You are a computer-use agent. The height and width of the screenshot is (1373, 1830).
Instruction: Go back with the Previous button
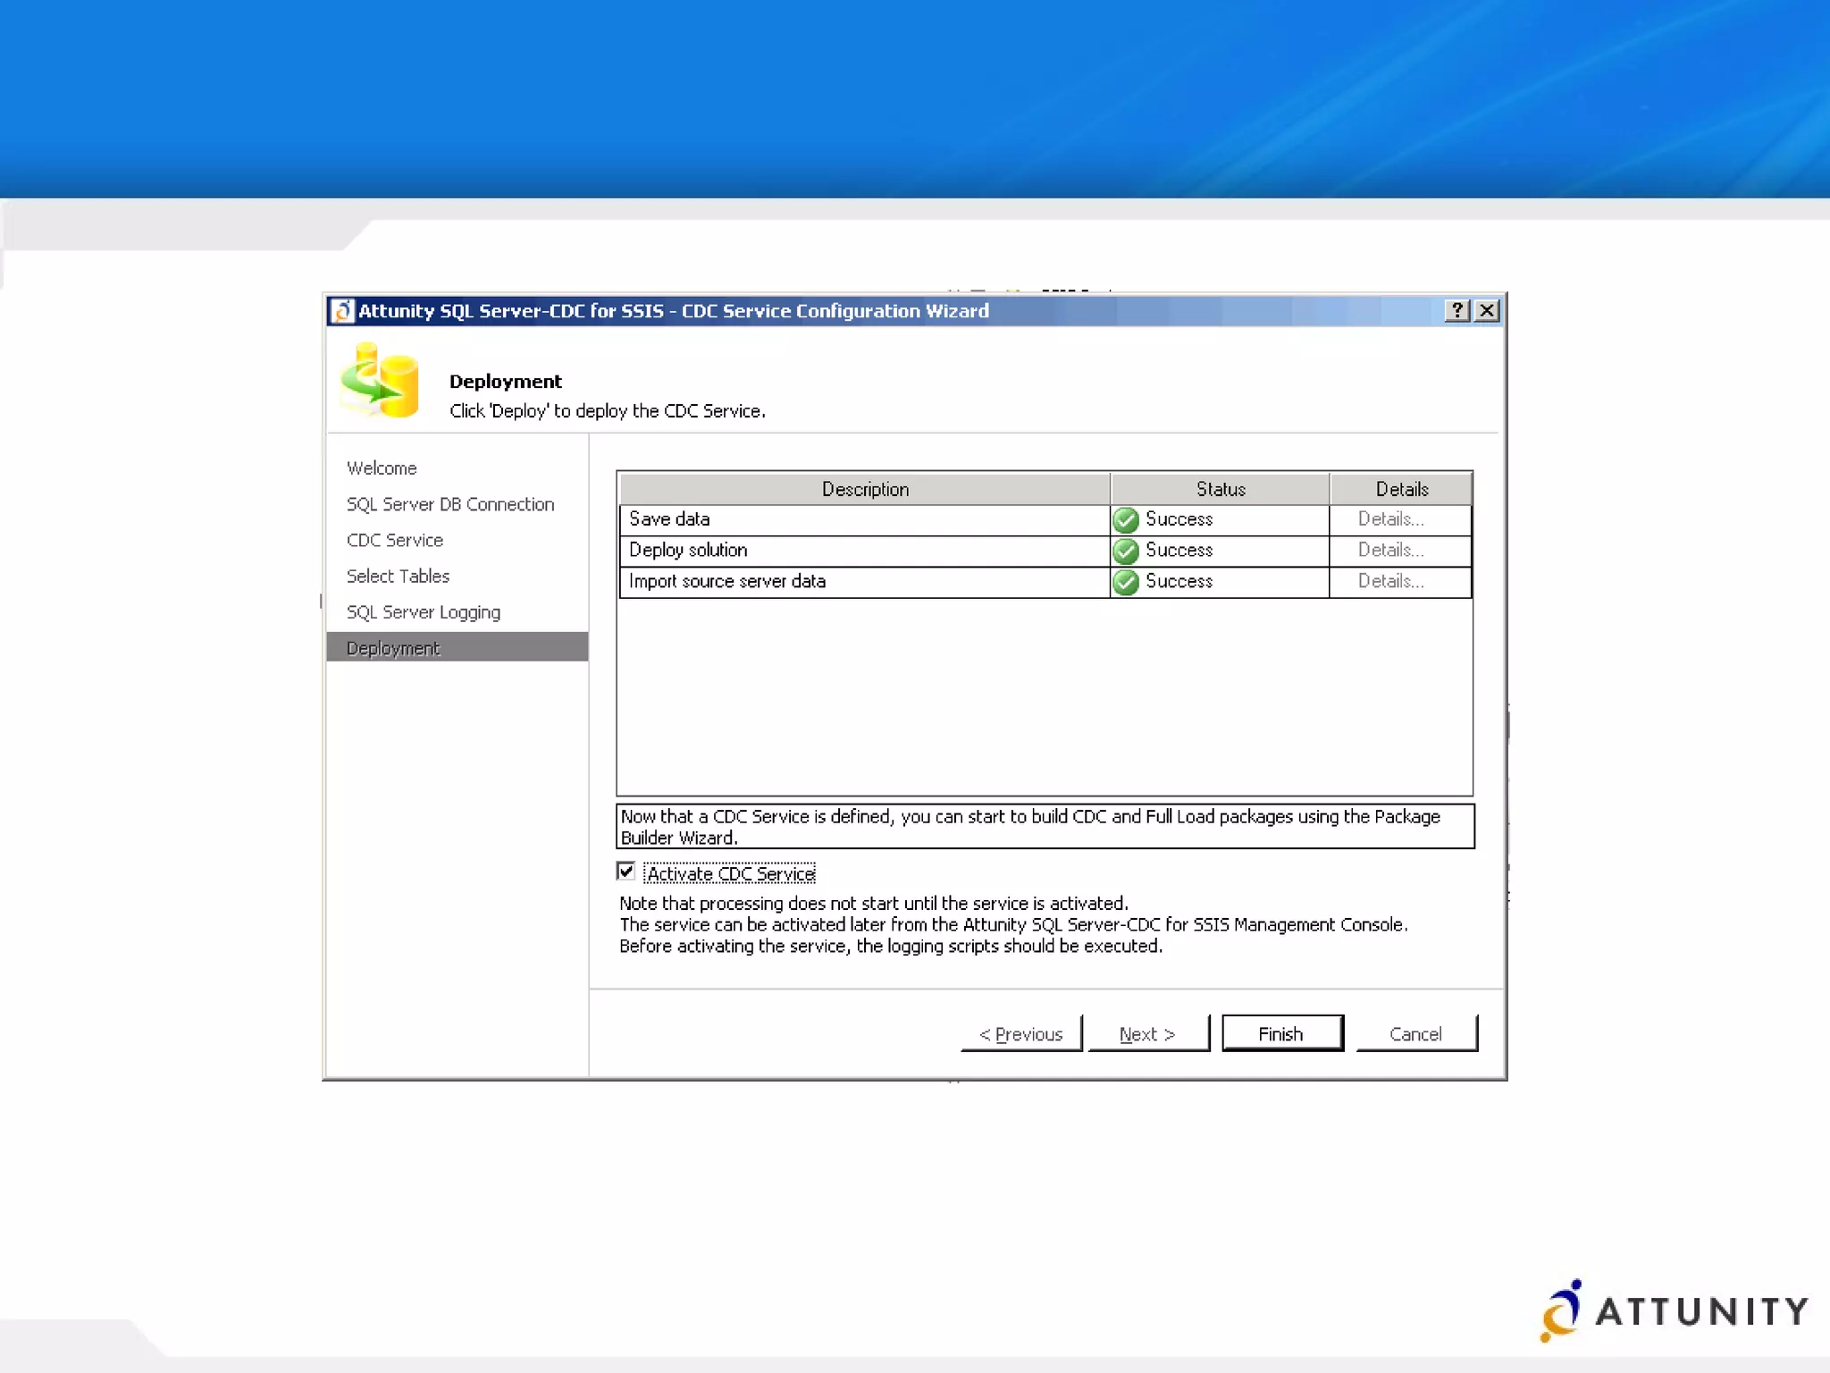pos(1021,1033)
